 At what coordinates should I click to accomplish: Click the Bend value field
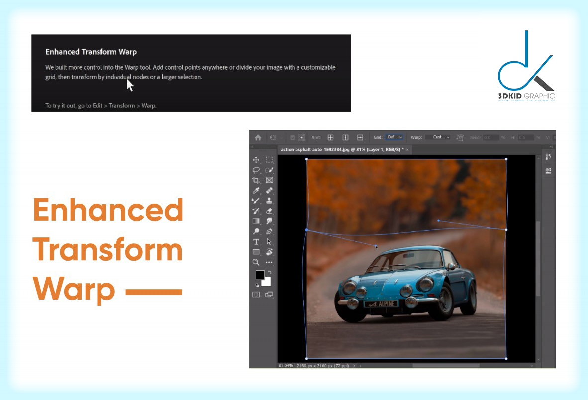(x=491, y=138)
